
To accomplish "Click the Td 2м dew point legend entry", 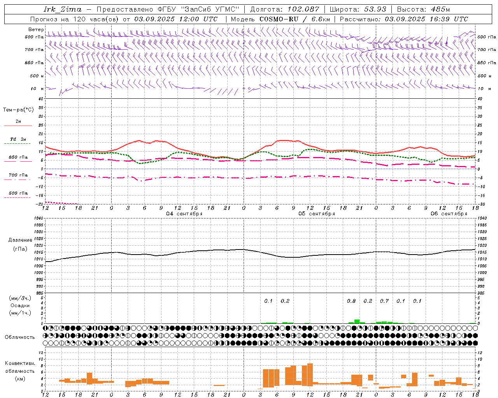I will point(18,139).
